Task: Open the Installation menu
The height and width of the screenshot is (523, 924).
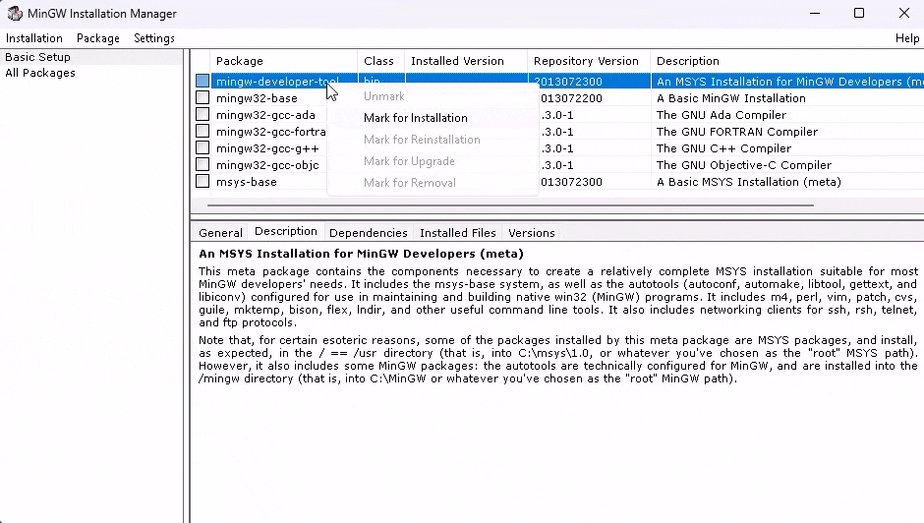Action: pyautogui.click(x=34, y=38)
